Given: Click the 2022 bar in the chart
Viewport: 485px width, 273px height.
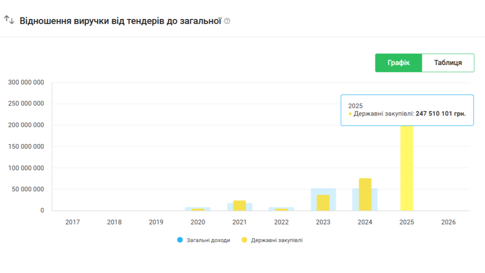Looking at the screenshot, I should point(281,209).
